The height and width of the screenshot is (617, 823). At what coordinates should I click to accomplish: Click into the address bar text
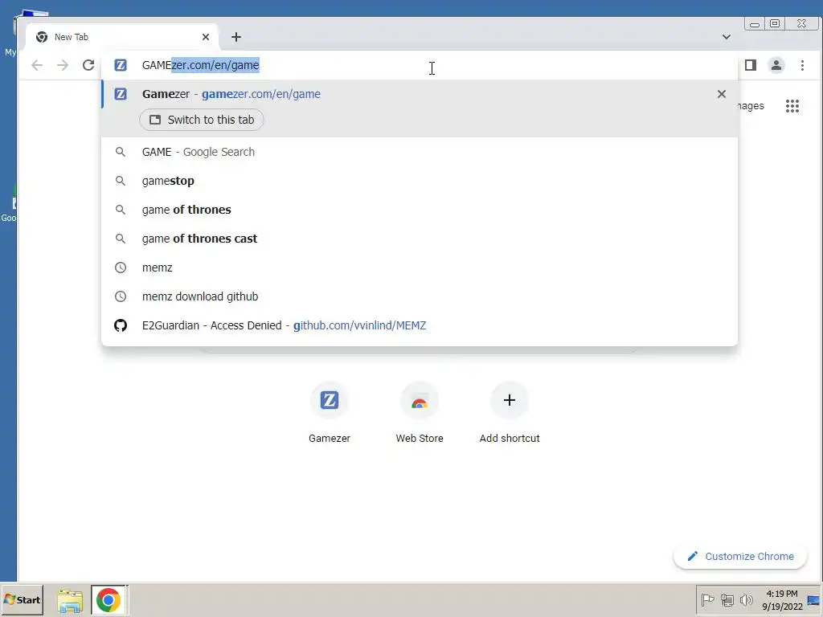pos(200,65)
